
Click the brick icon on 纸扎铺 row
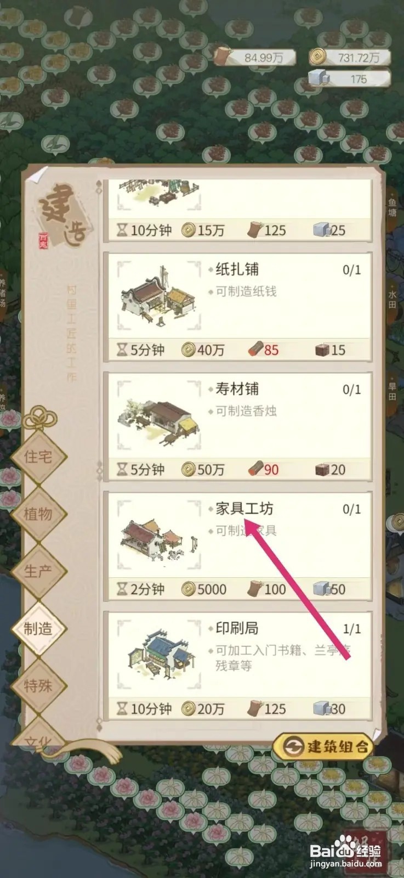tap(322, 350)
